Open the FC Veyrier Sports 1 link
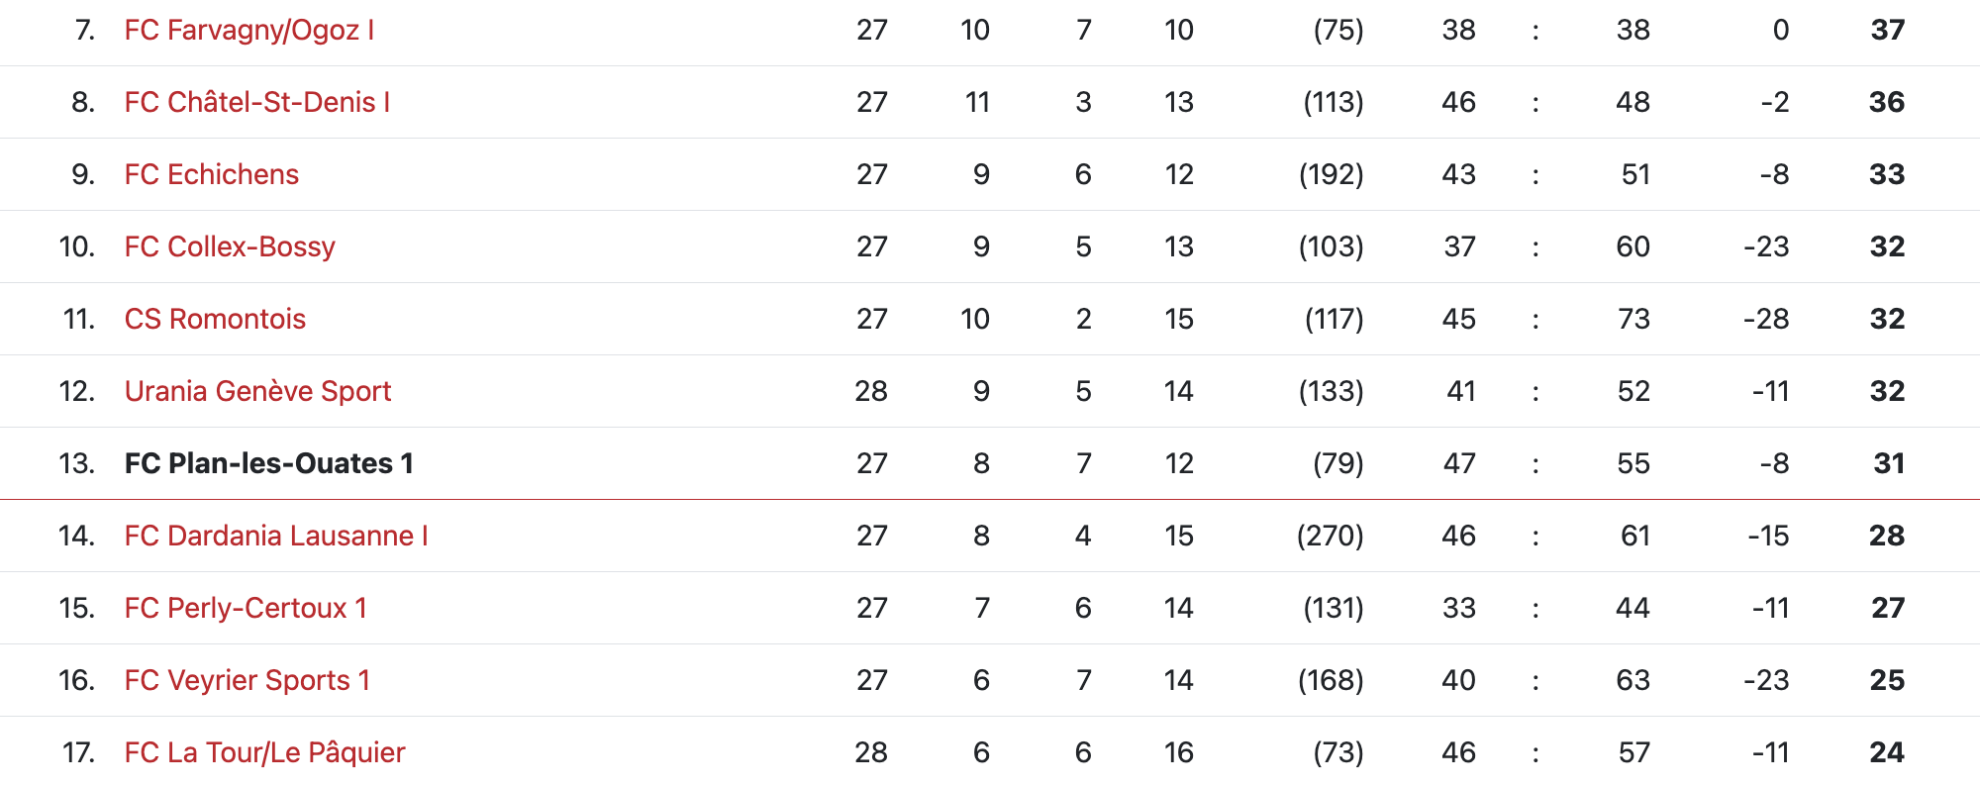Viewport: 1980px width, 786px height. (x=247, y=680)
